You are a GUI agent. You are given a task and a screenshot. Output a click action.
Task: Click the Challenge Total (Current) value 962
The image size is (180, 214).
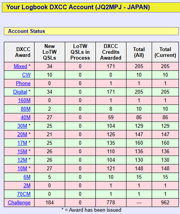[x=165, y=203]
